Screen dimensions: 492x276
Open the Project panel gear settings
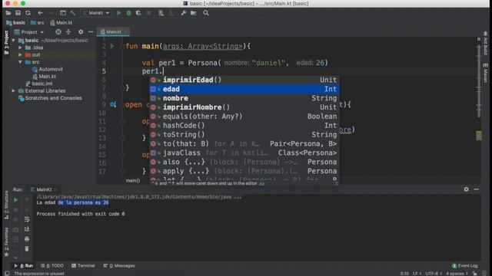pos(81,32)
